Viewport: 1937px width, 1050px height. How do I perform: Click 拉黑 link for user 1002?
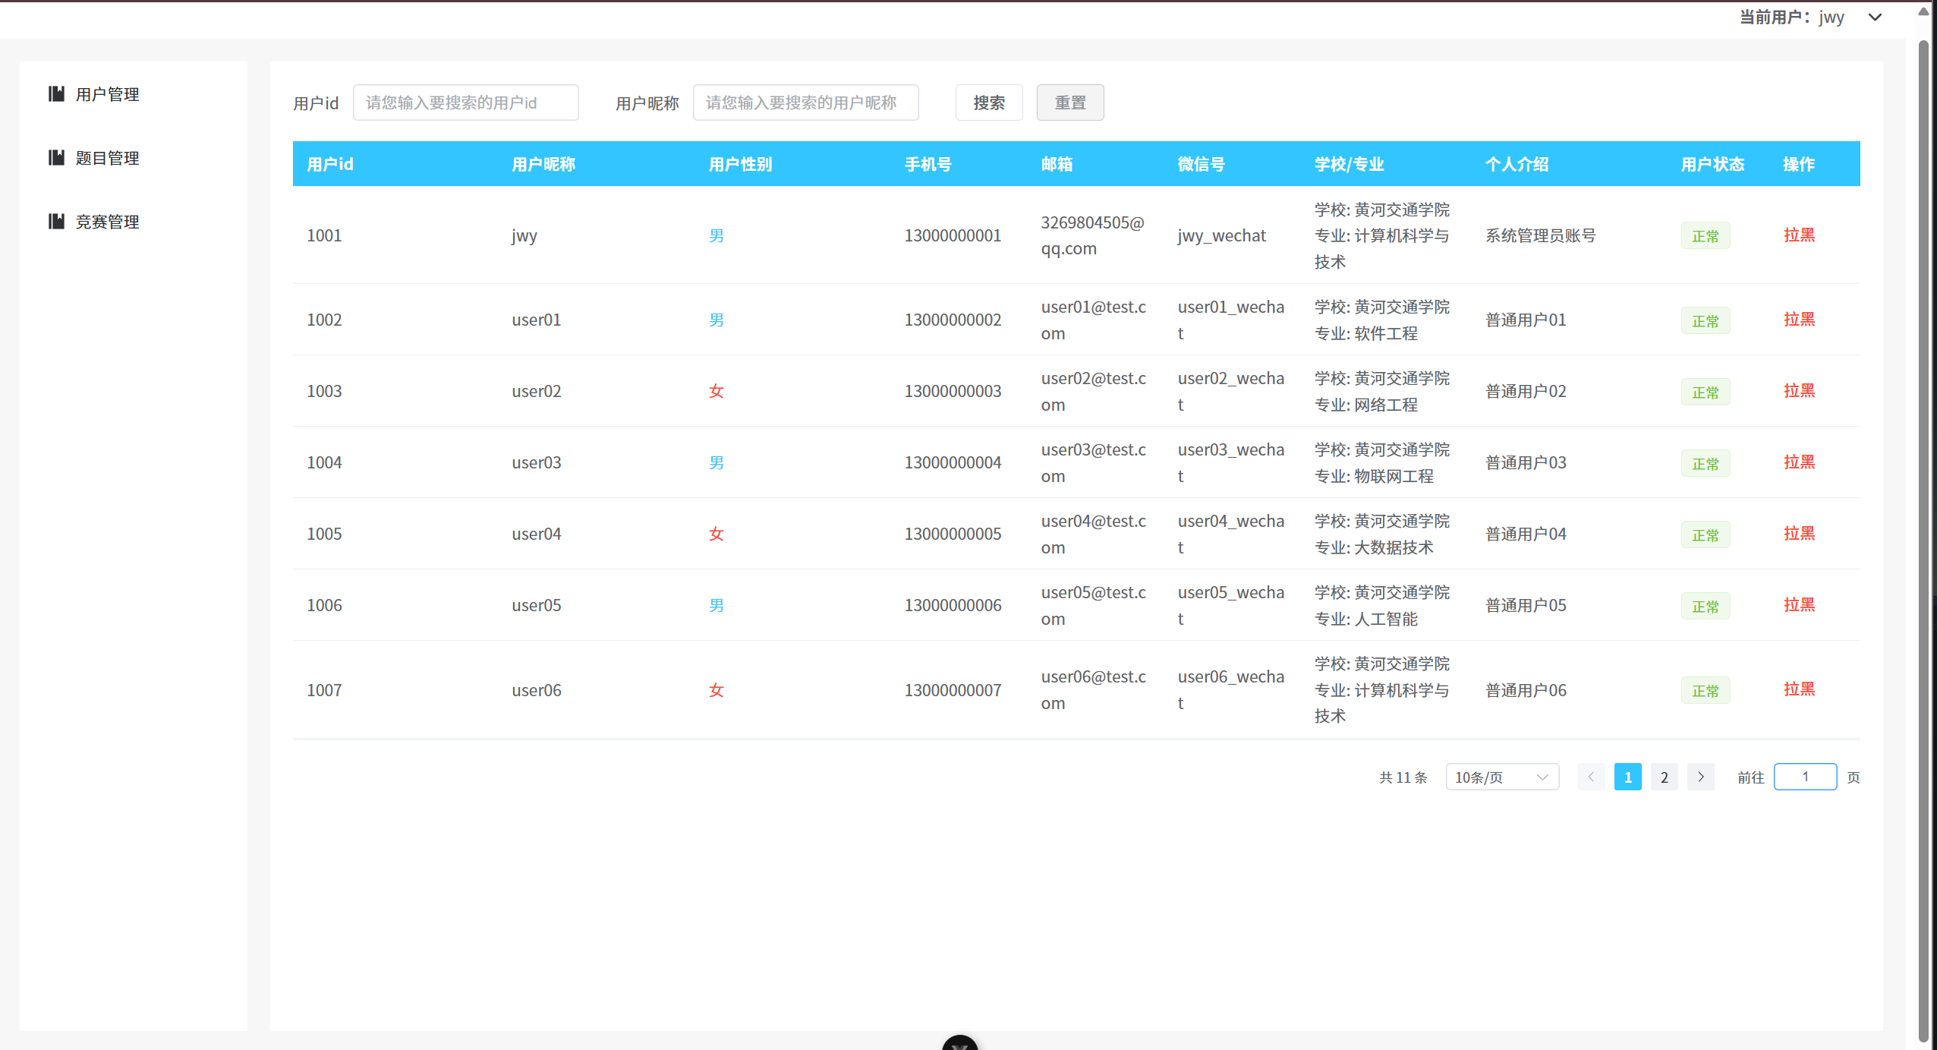1799,320
